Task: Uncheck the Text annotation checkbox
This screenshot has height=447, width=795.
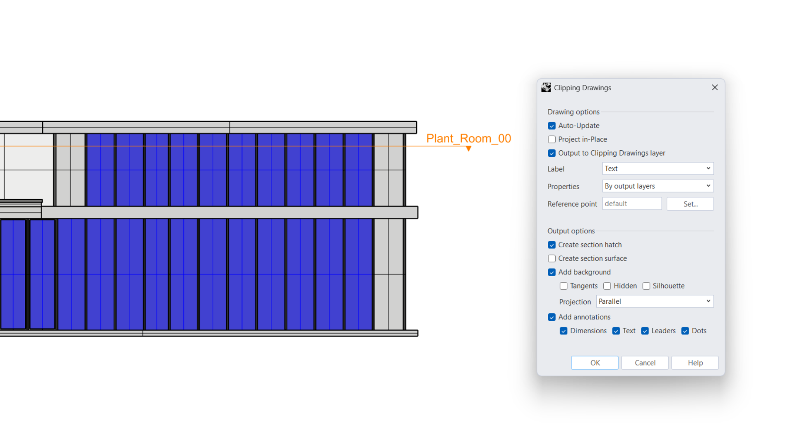Action: [616, 331]
